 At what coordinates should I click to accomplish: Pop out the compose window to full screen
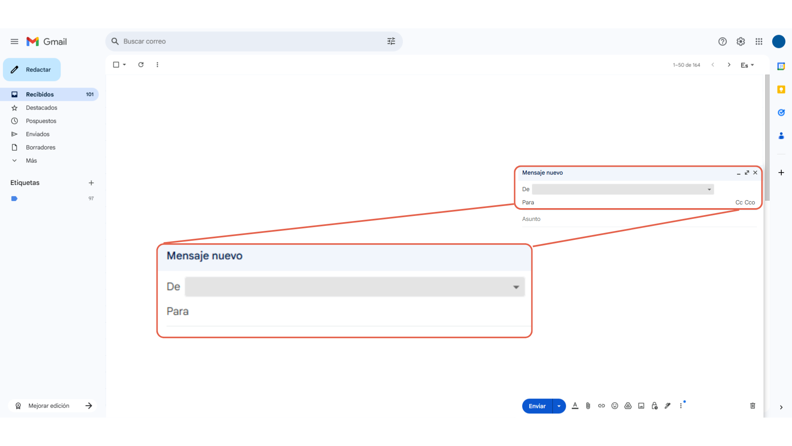747,173
